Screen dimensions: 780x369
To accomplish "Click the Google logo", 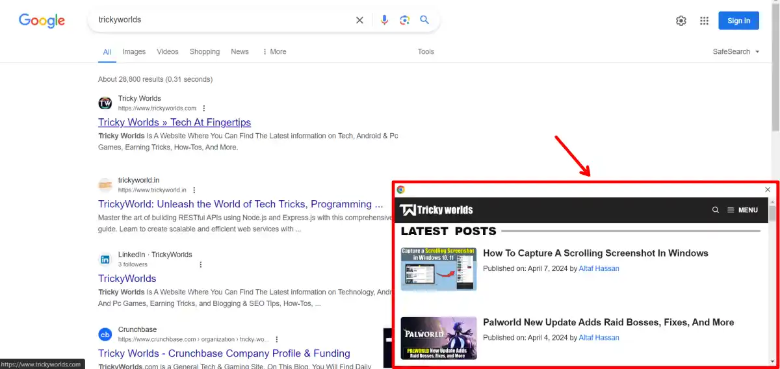I will pyautogui.click(x=42, y=21).
